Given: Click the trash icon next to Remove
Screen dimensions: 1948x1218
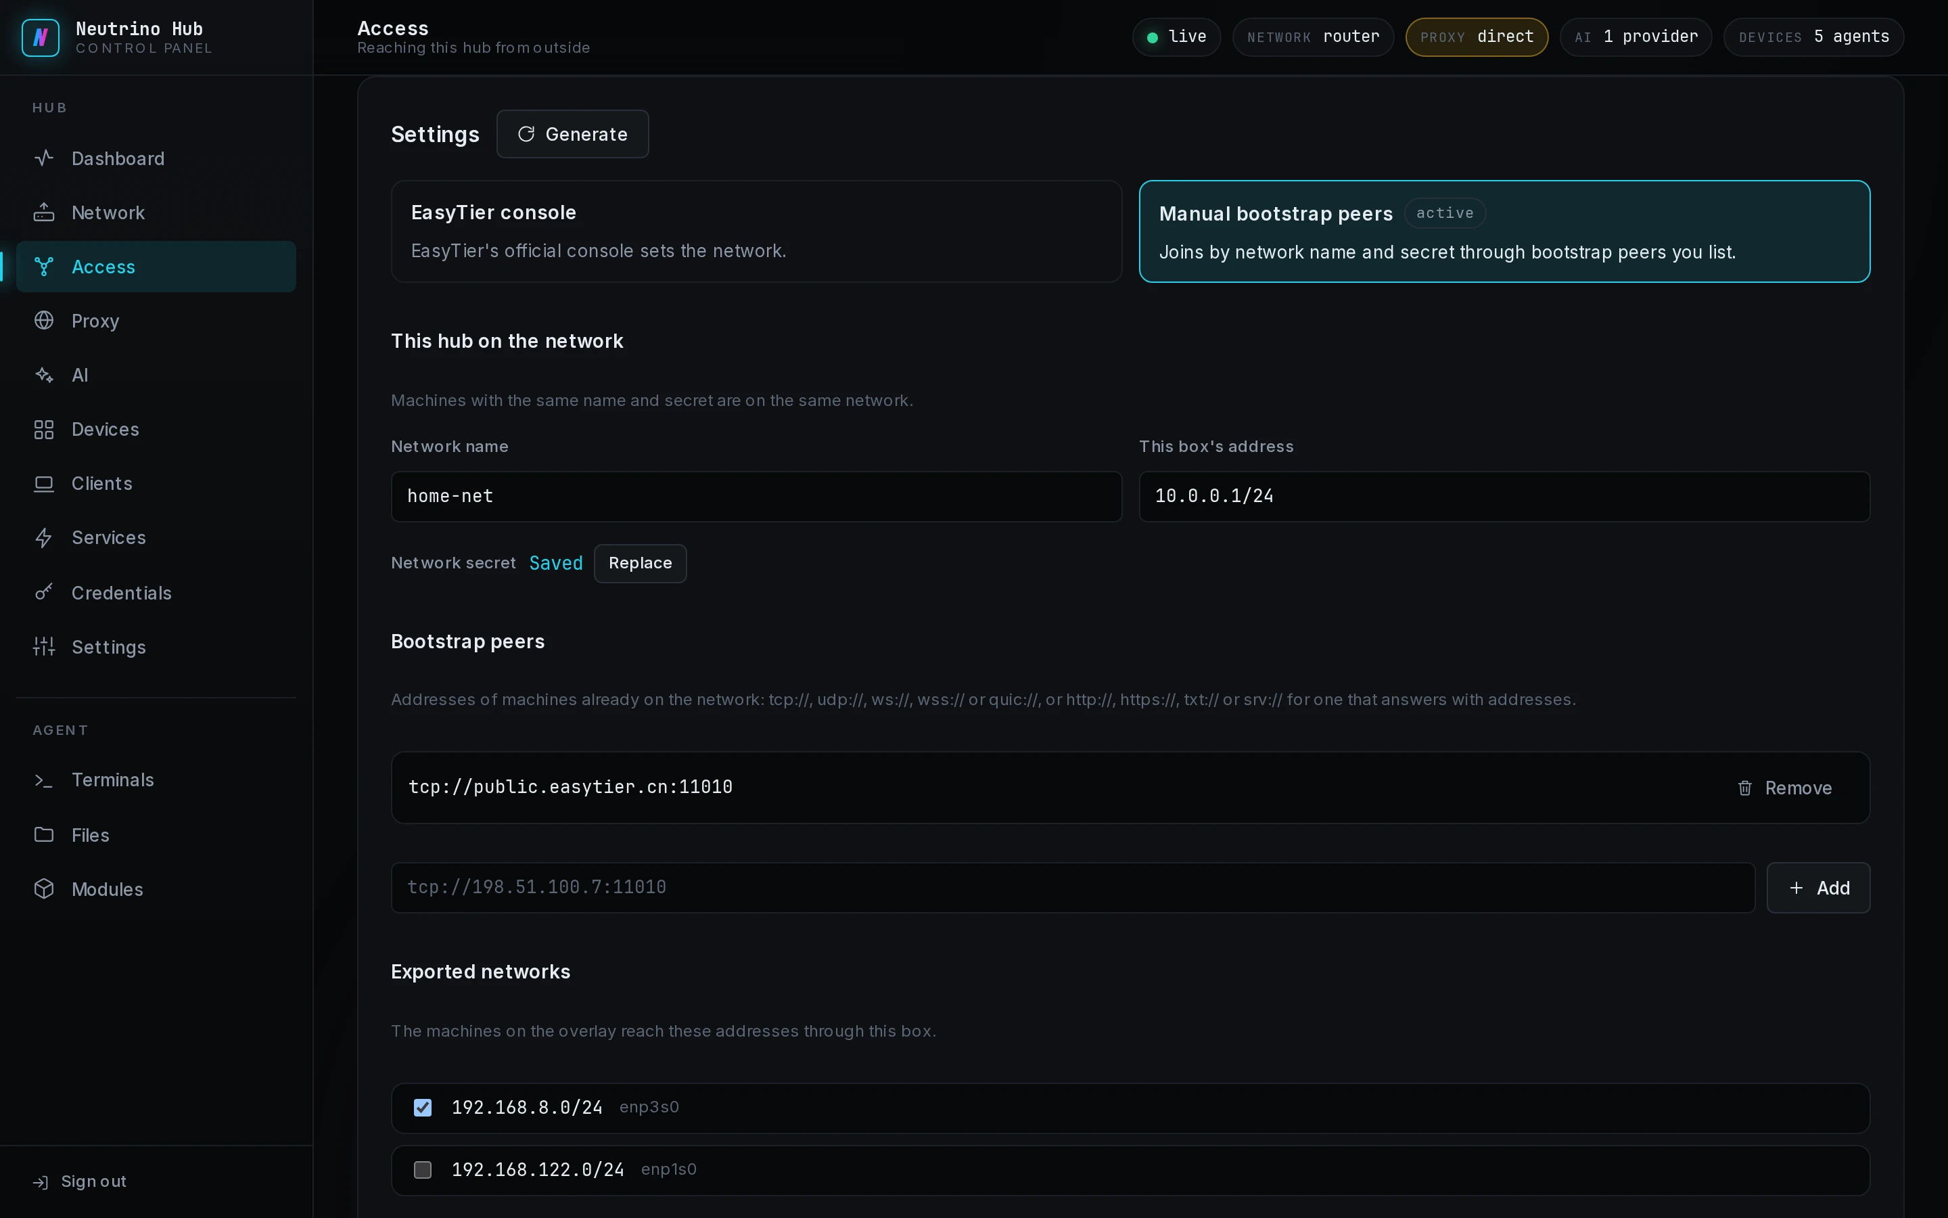Looking at the screenshot, I should point(1744,788).
